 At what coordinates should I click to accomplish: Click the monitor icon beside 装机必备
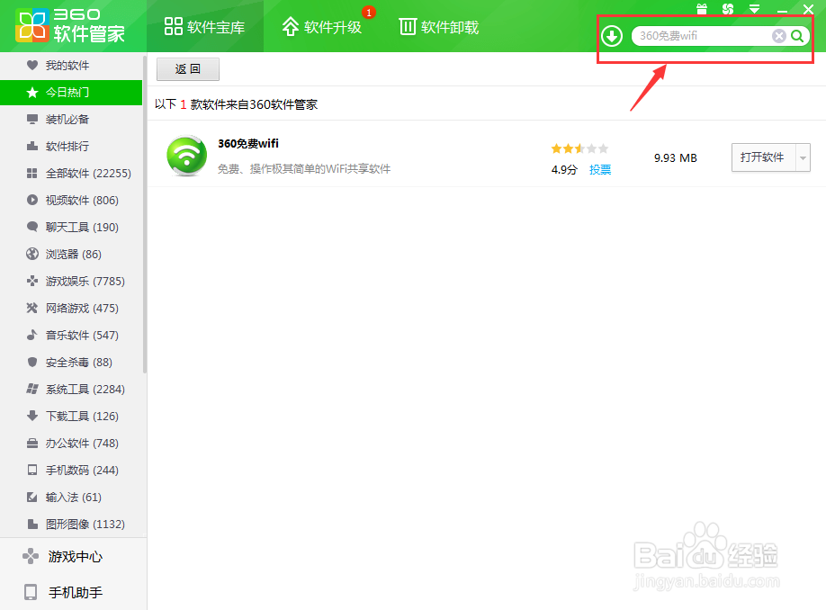[x=32, y=119]
